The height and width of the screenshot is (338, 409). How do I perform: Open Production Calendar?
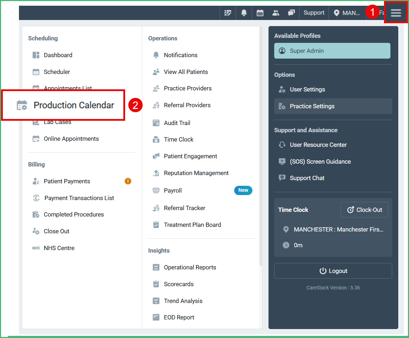pos(74,105)
